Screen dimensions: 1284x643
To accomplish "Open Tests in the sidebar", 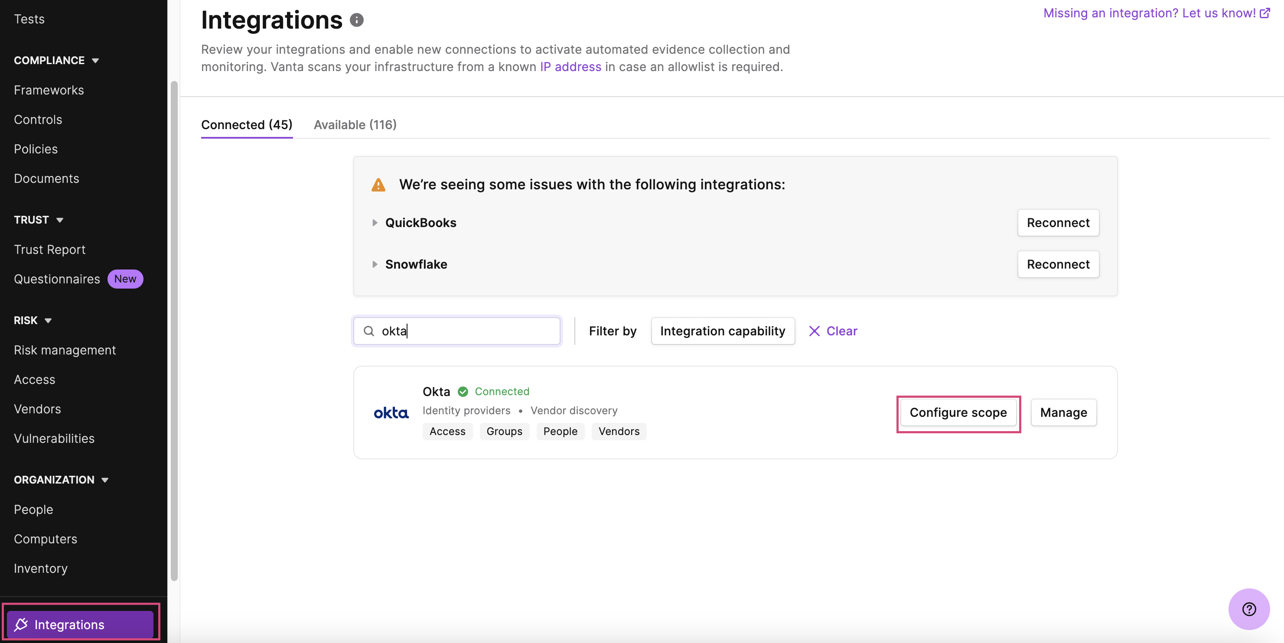I will click(29, 19).
